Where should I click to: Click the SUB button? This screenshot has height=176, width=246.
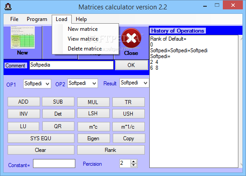58,102
